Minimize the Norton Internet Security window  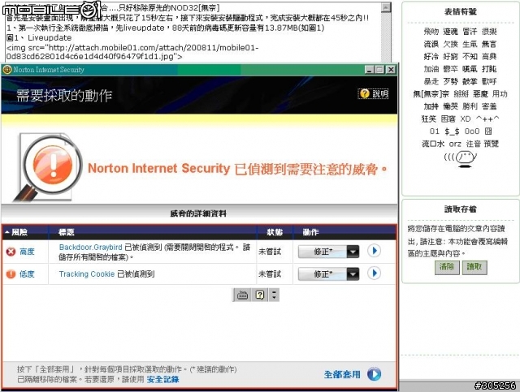click(x=370, y=70)
